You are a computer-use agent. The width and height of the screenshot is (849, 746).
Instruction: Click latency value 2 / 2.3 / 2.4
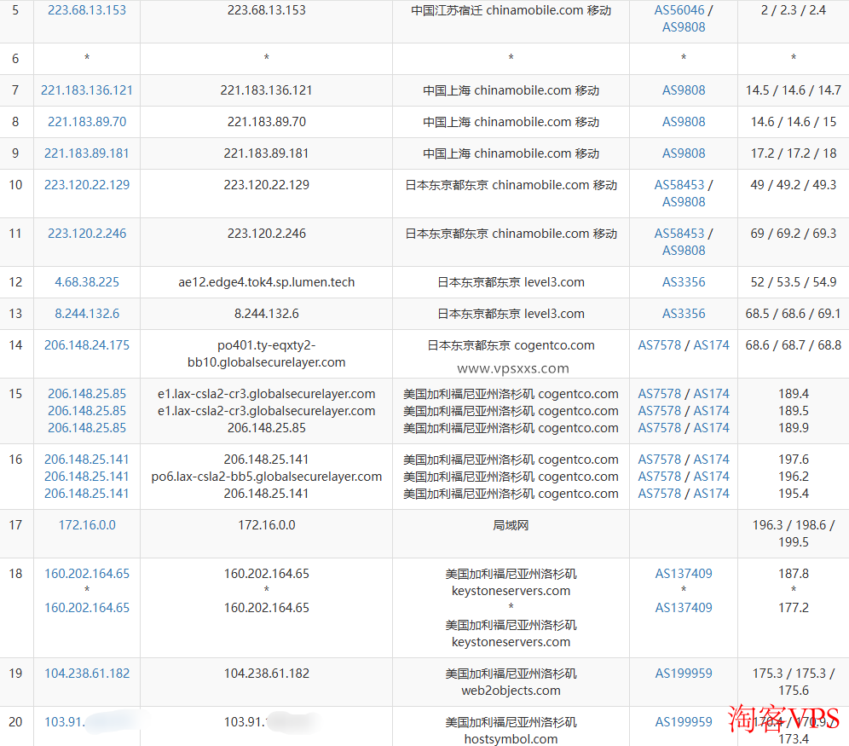pyautogui.click(x=794, y=10)
